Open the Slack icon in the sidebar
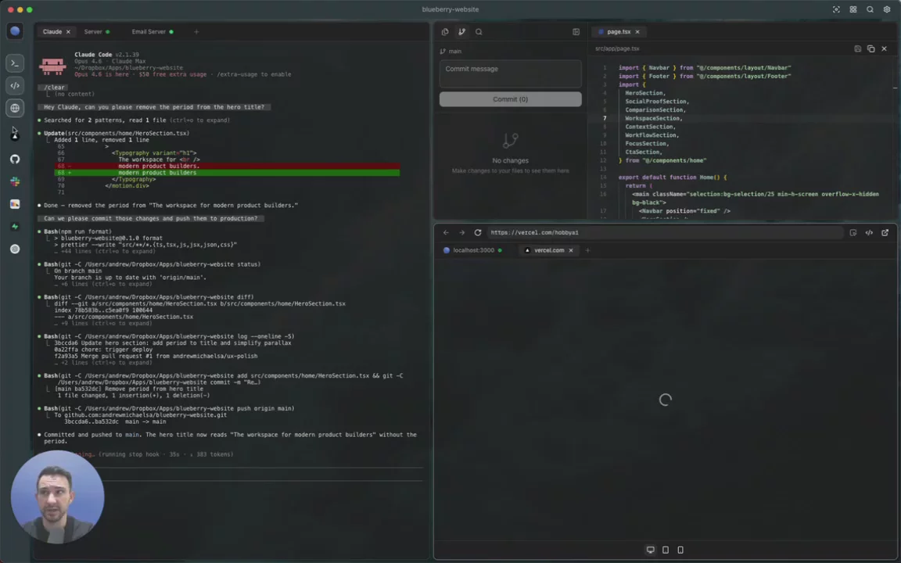Image resolution: width=901 pixels, height=563 pixels. tap(15, 181)
